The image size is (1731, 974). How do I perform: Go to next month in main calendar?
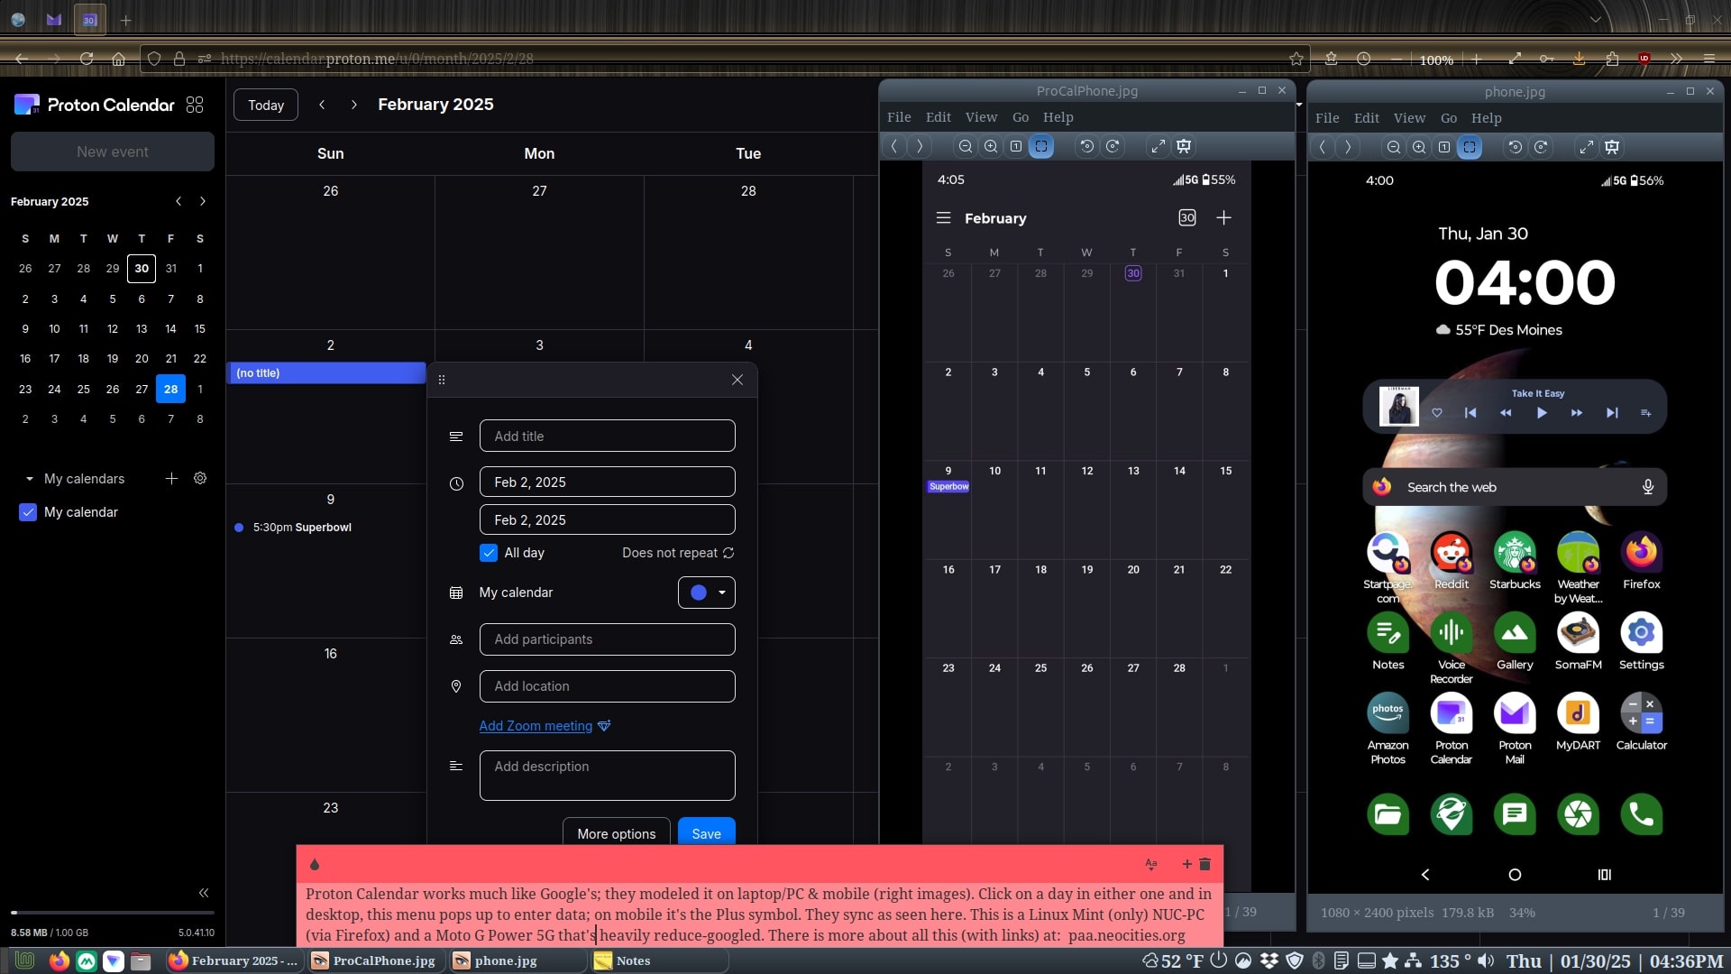click(x=354, y=105)
